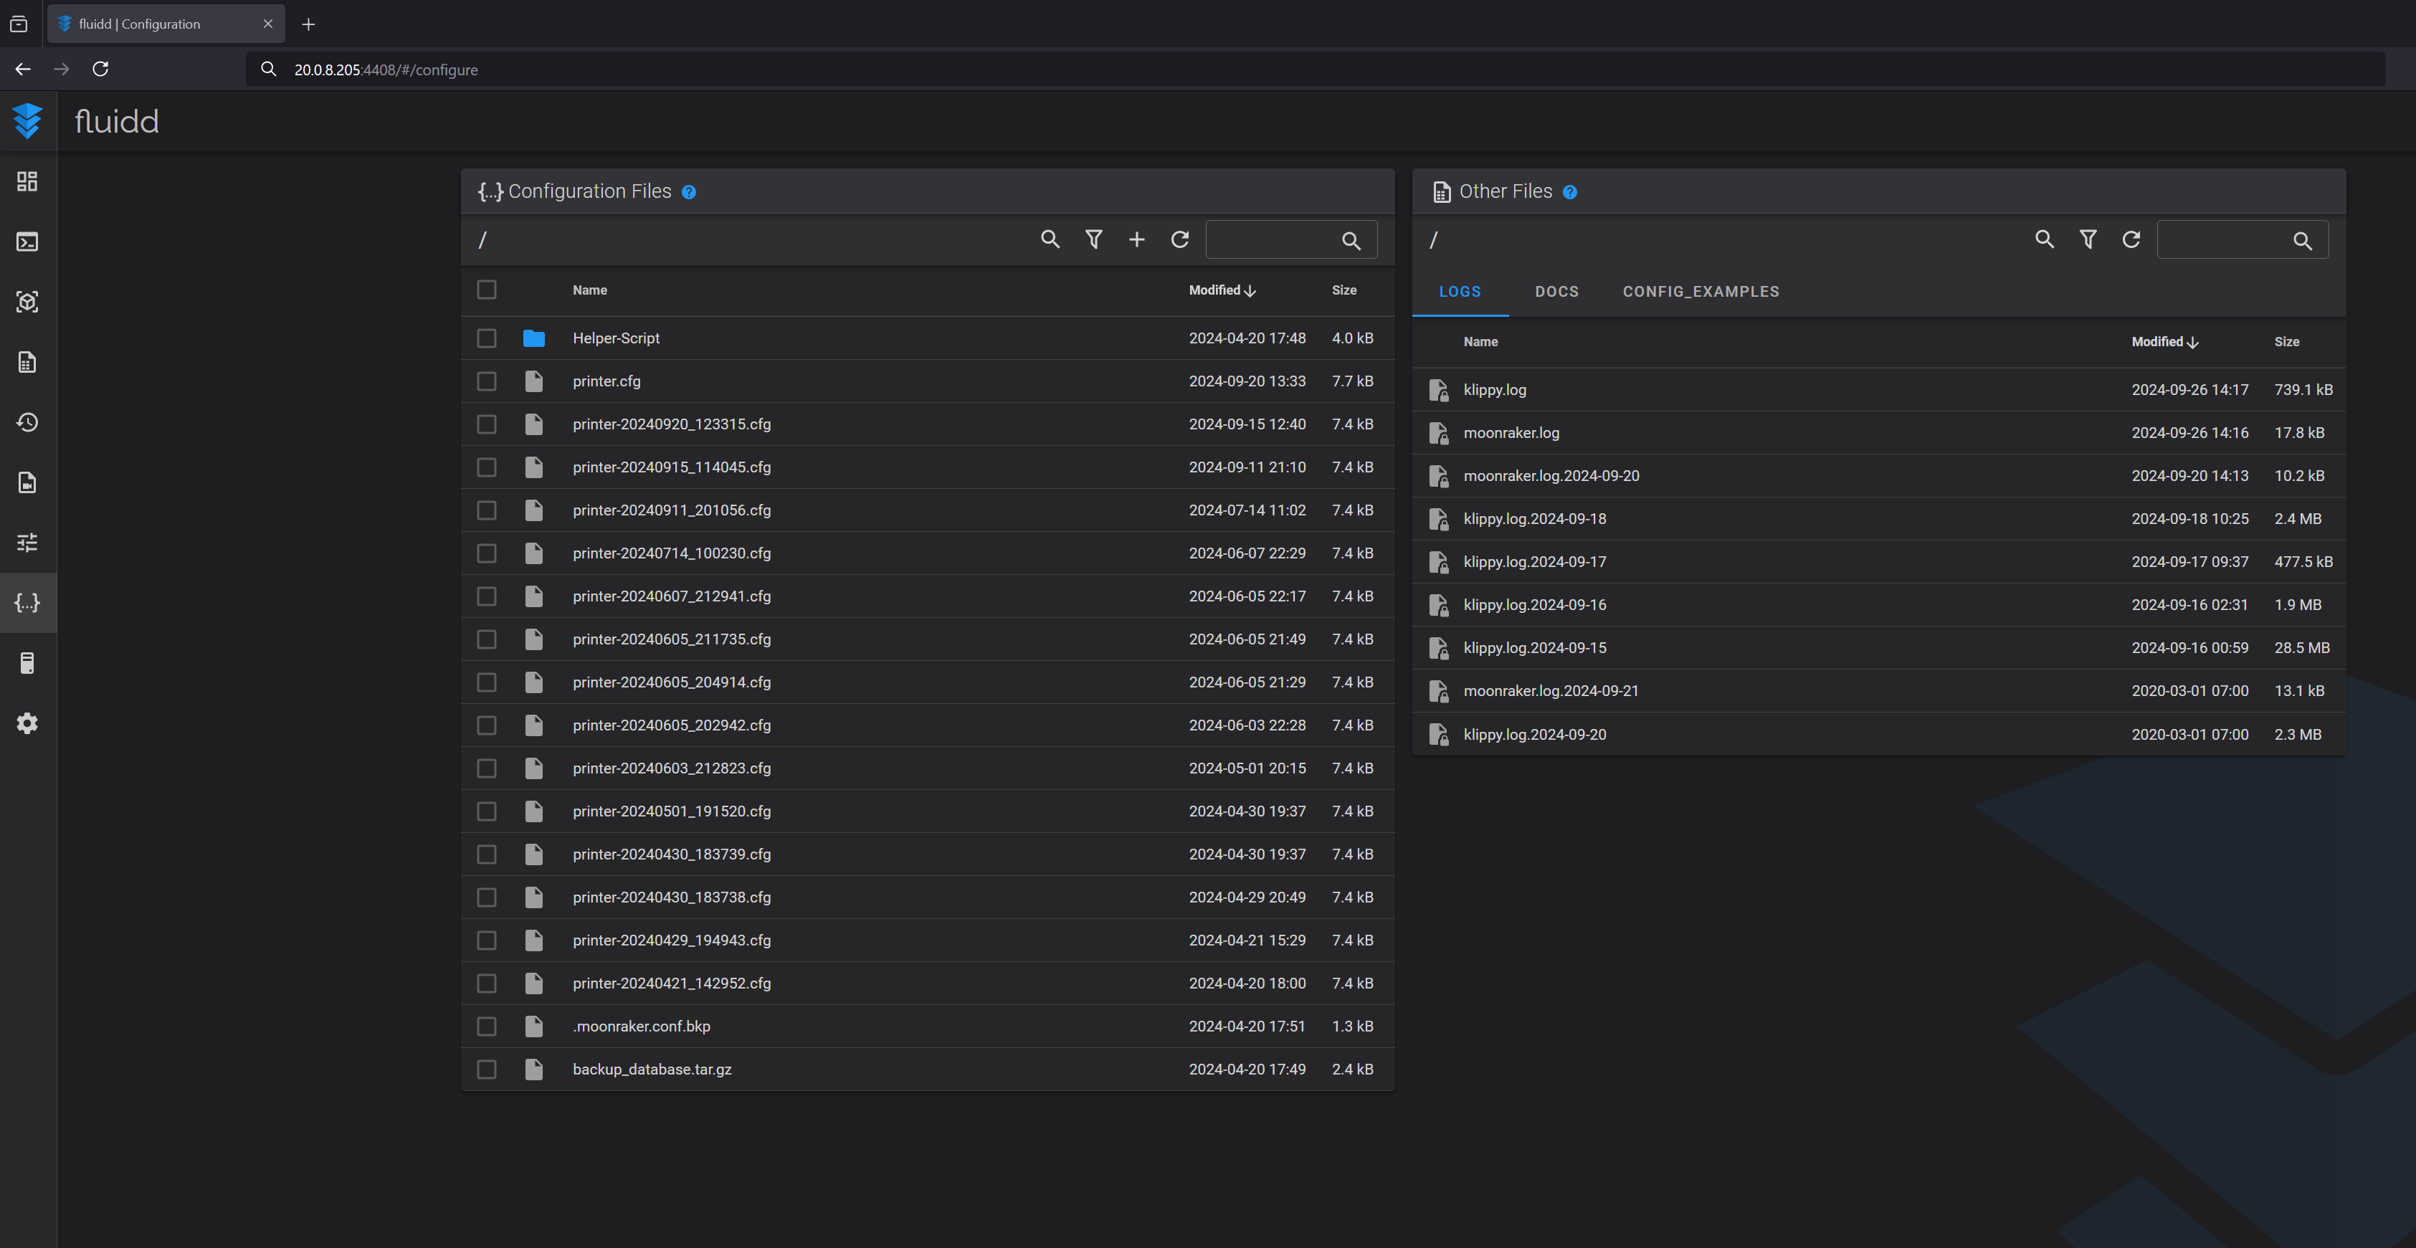Open the filter menu for Configuration Files
Screen dimensions: 2416x1248
(x=1093, y=239)
